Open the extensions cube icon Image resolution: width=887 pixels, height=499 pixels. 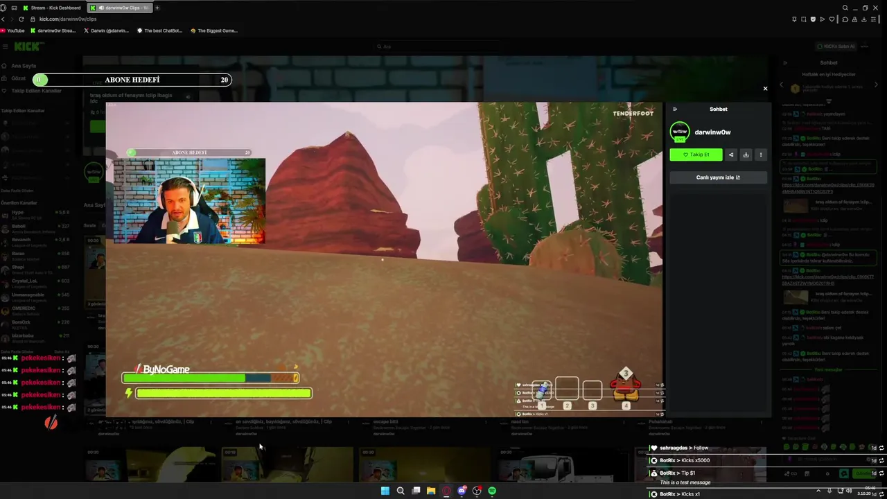coord(845,19)
